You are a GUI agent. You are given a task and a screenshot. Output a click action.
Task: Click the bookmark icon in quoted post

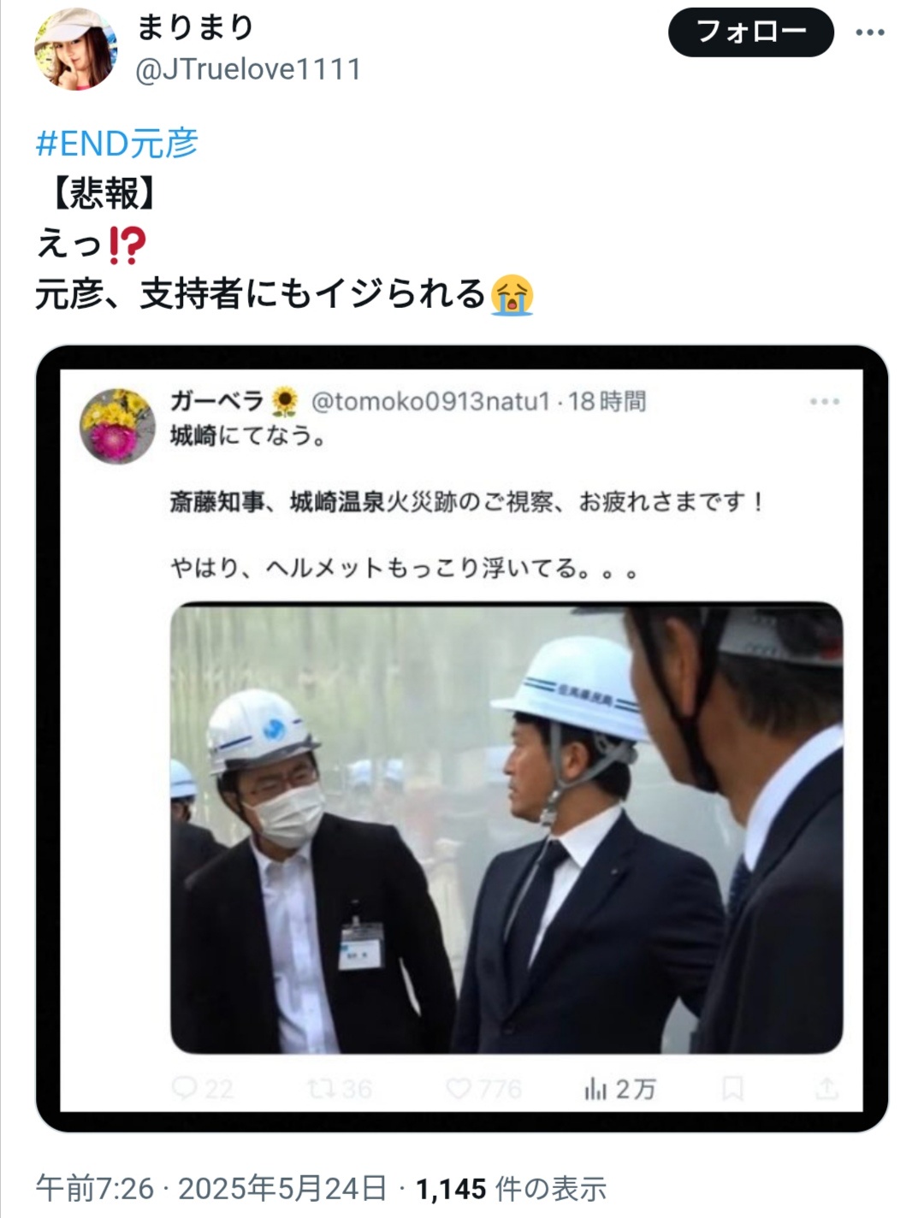[x=732, y=1088]
